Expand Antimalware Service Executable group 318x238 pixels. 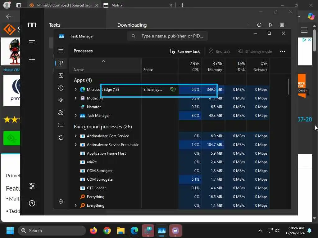(76, 145)
